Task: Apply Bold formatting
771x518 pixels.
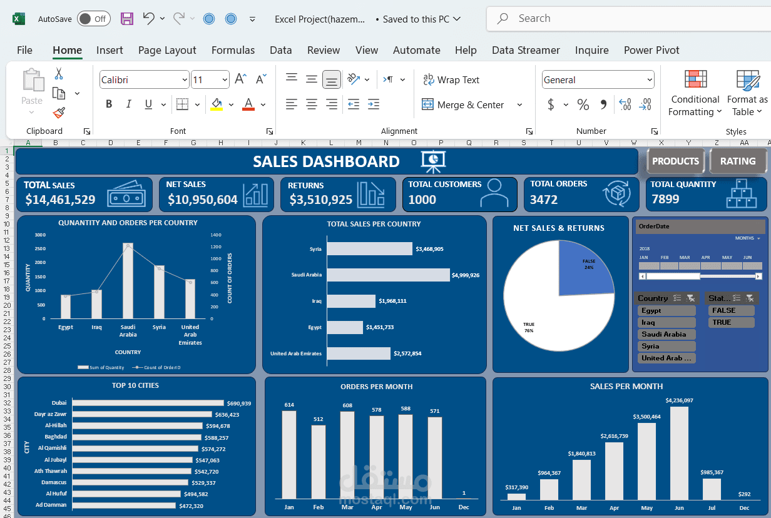Action: click(109, 104)
